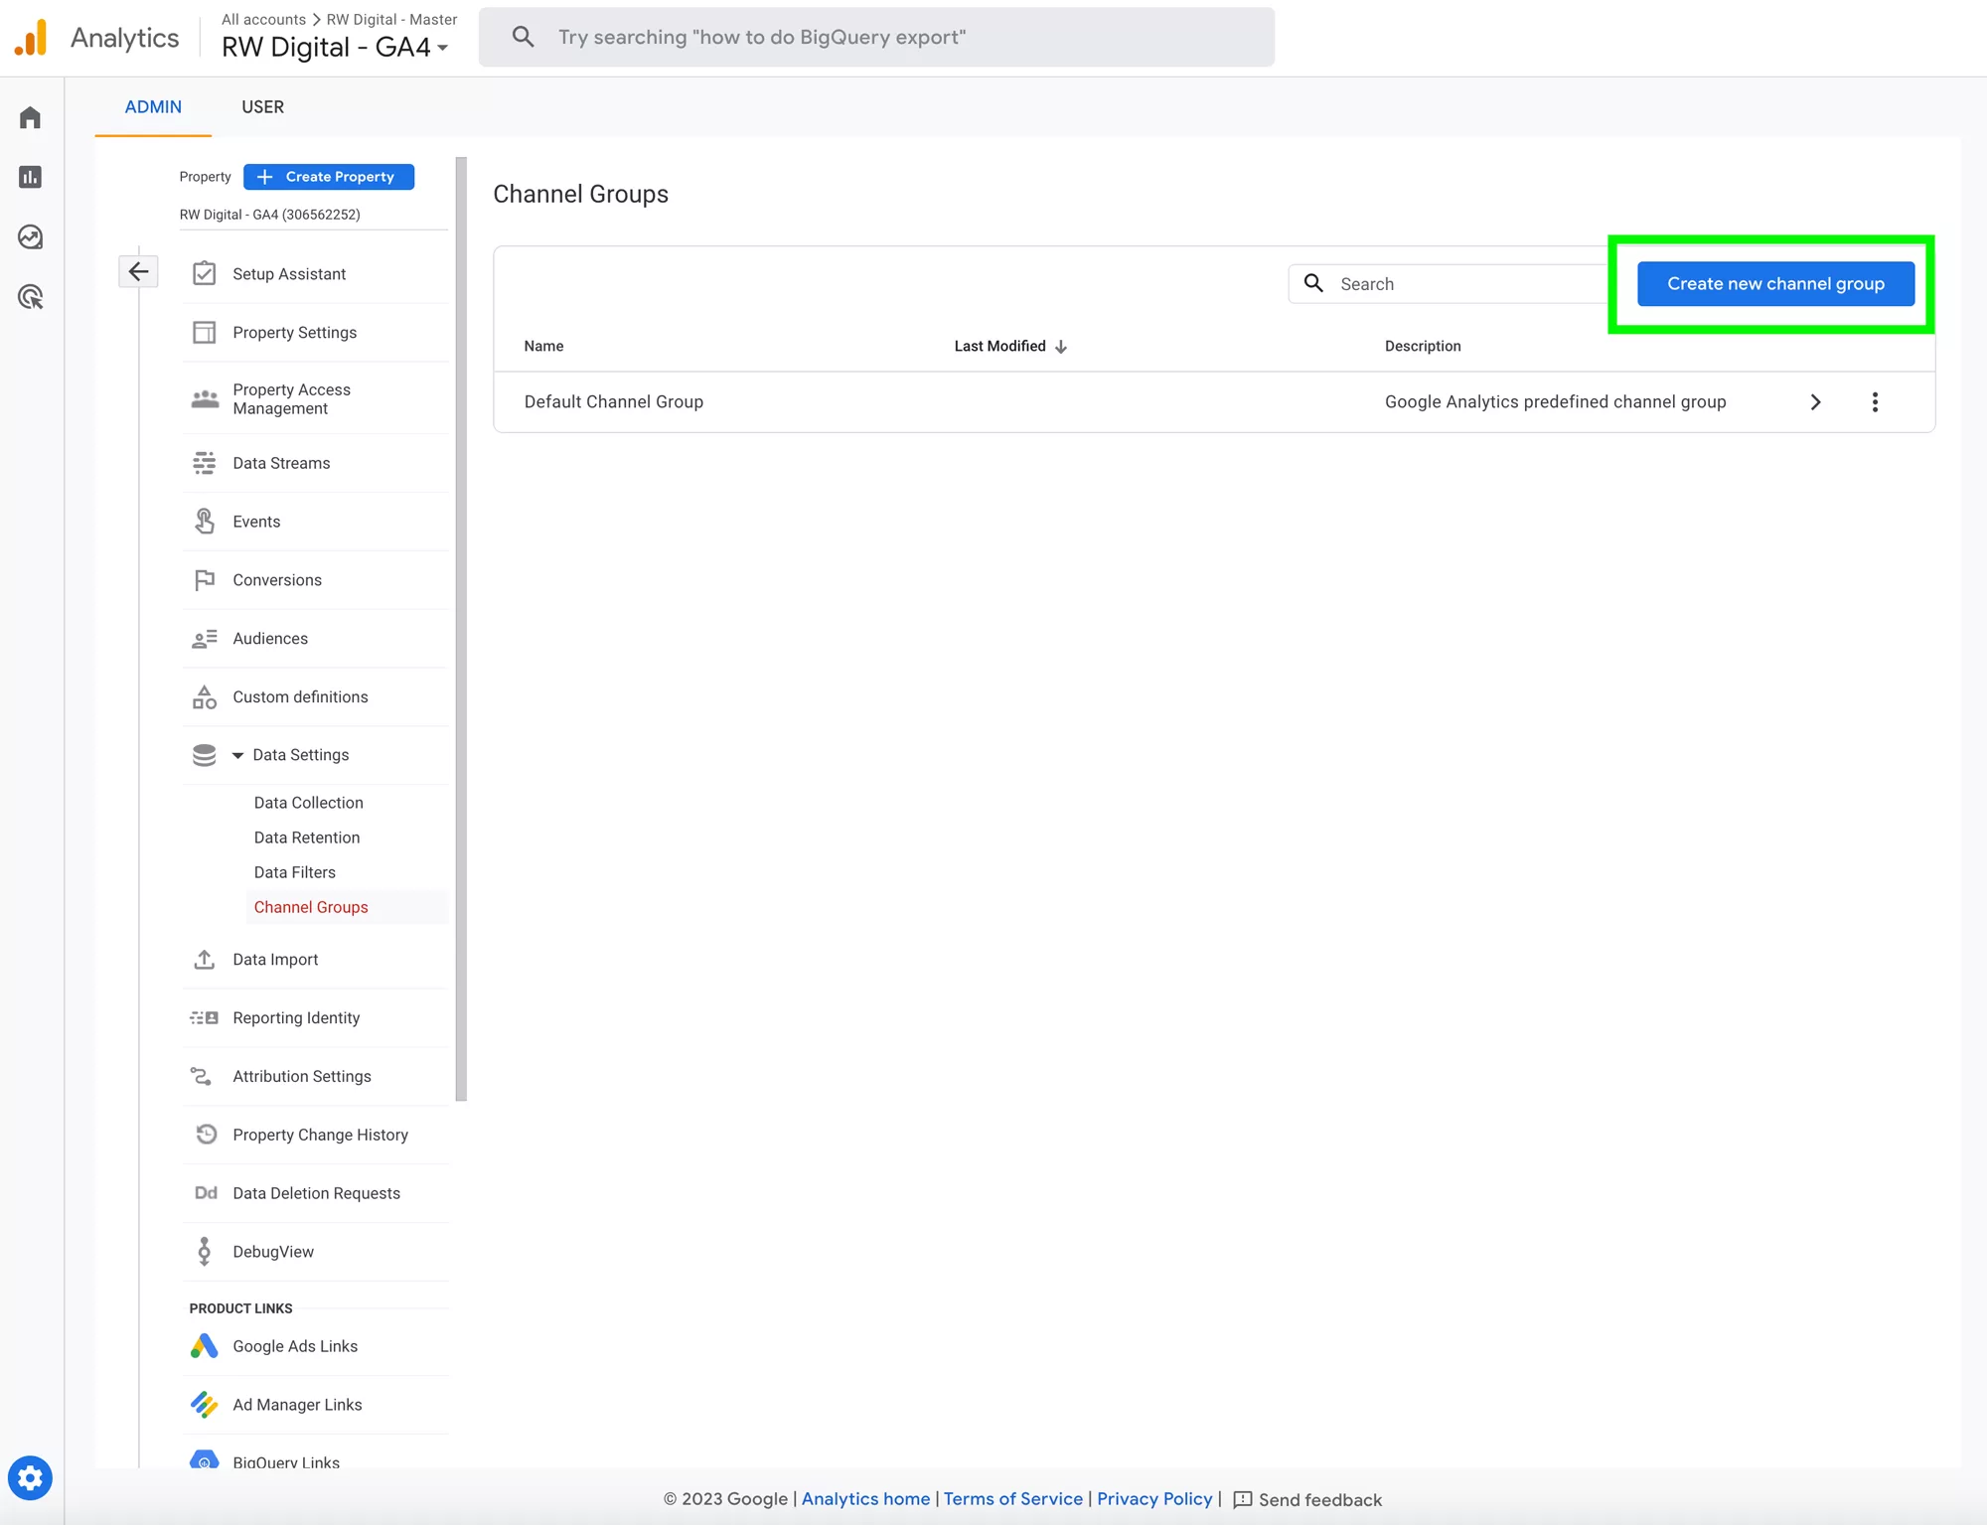Click the back arrow navigation icon
Screen dimensions: 1987x1525
point(138,270)
